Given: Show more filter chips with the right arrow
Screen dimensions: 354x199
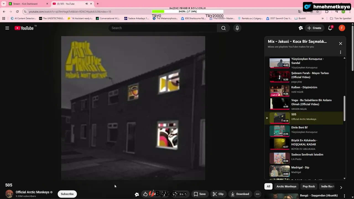Looking at the screenshot, I should coord(341,187).
